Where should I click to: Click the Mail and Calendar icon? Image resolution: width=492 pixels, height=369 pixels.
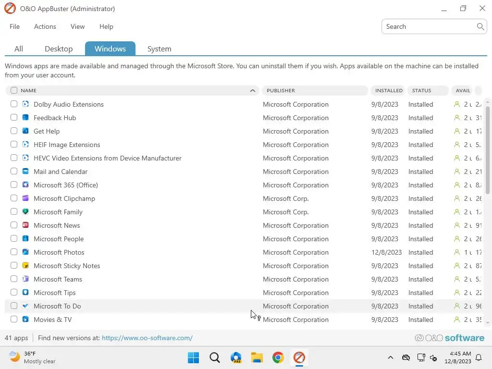tap(26, 172)
